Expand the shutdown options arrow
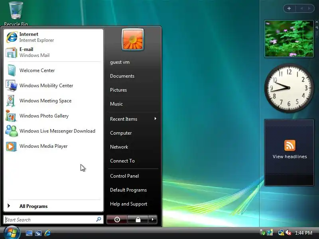The width and height of the screenshot is (319, 239). click(x=153, y=219)
